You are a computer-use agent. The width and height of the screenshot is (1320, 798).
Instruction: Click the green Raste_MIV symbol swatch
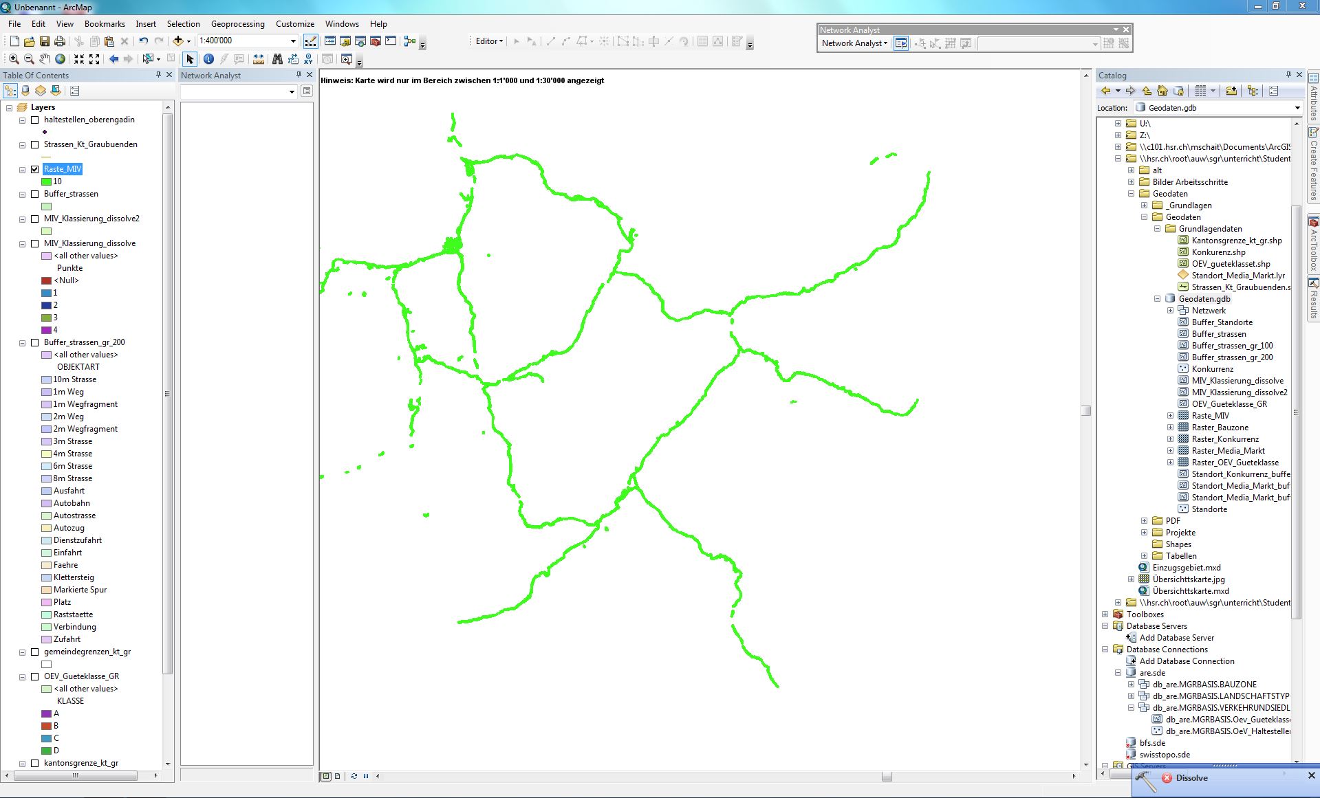coord(46,181)
